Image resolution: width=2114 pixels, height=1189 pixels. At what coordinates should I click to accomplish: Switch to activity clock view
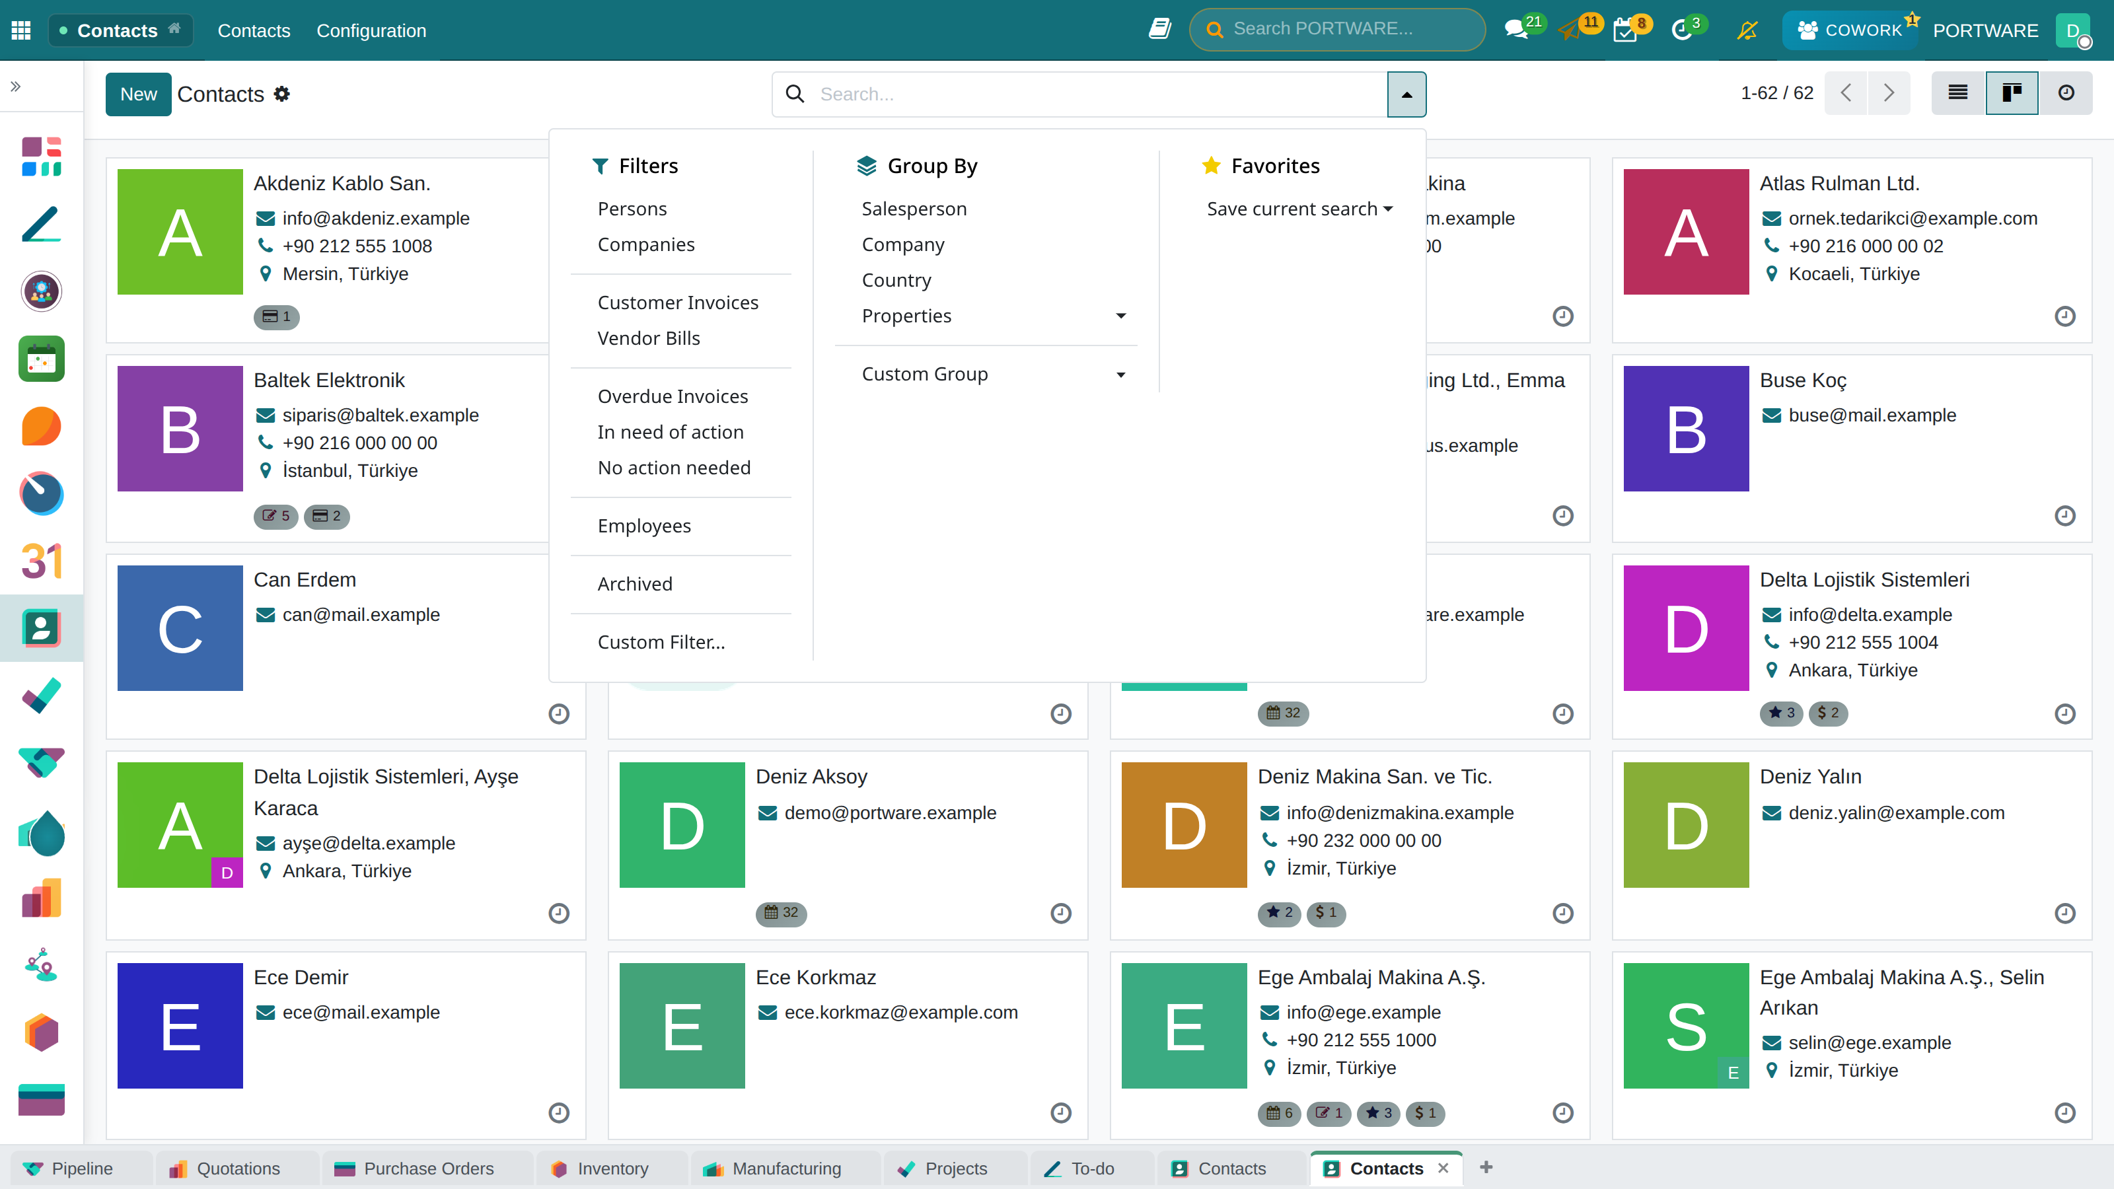tap(2066, 92)
